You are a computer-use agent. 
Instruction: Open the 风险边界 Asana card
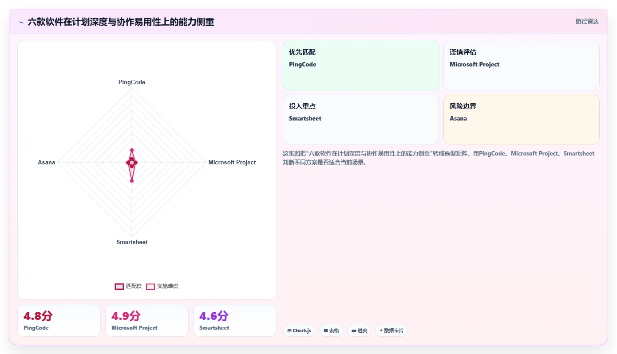tap(521, 120)
